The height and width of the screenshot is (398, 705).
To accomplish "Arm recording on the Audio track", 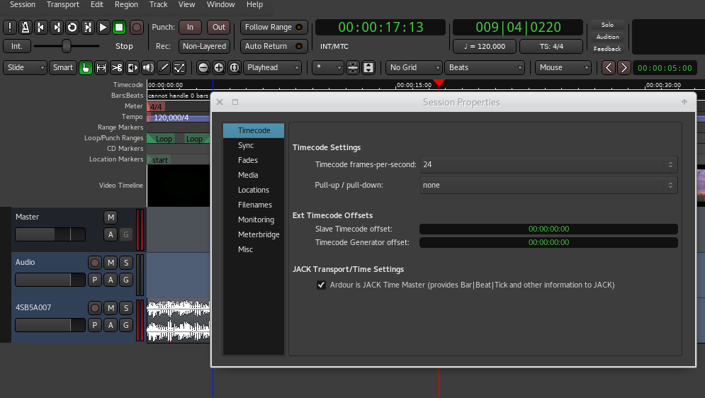I will 95,263.
